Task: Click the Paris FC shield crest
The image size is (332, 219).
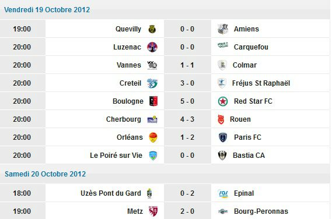Action: pyautogui.click(x=223, y=137)
